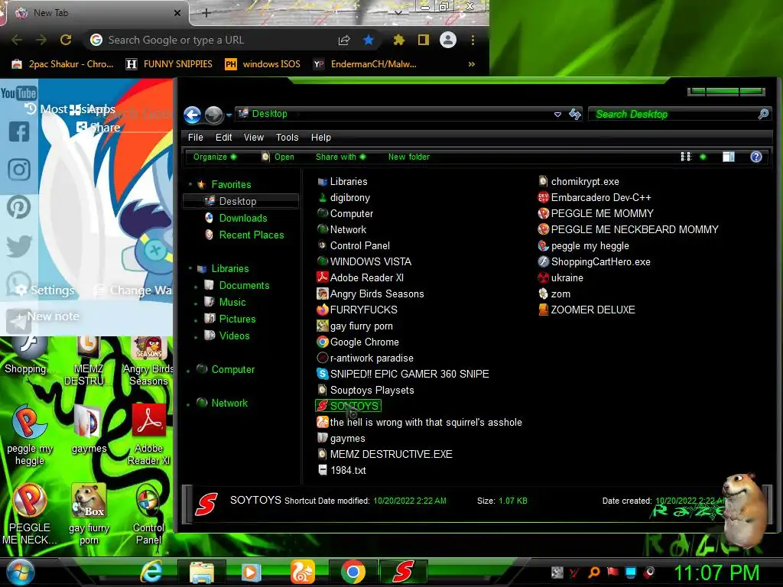Open the Chrome three-dot menu
The width and height of the screenshot is (783, 587).
point(473,40)
